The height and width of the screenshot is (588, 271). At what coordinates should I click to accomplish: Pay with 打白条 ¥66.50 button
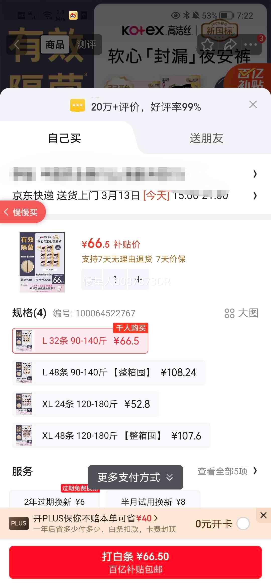coord(135,562)
